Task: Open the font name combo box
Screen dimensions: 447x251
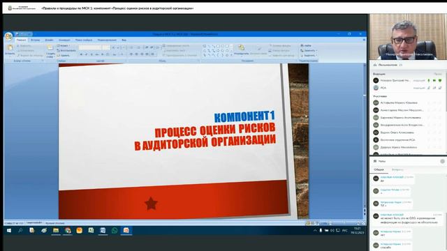Action: pos(90,47)
